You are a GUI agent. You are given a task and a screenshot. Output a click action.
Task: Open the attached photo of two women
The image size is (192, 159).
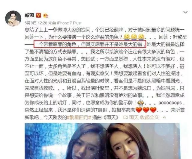102,141
